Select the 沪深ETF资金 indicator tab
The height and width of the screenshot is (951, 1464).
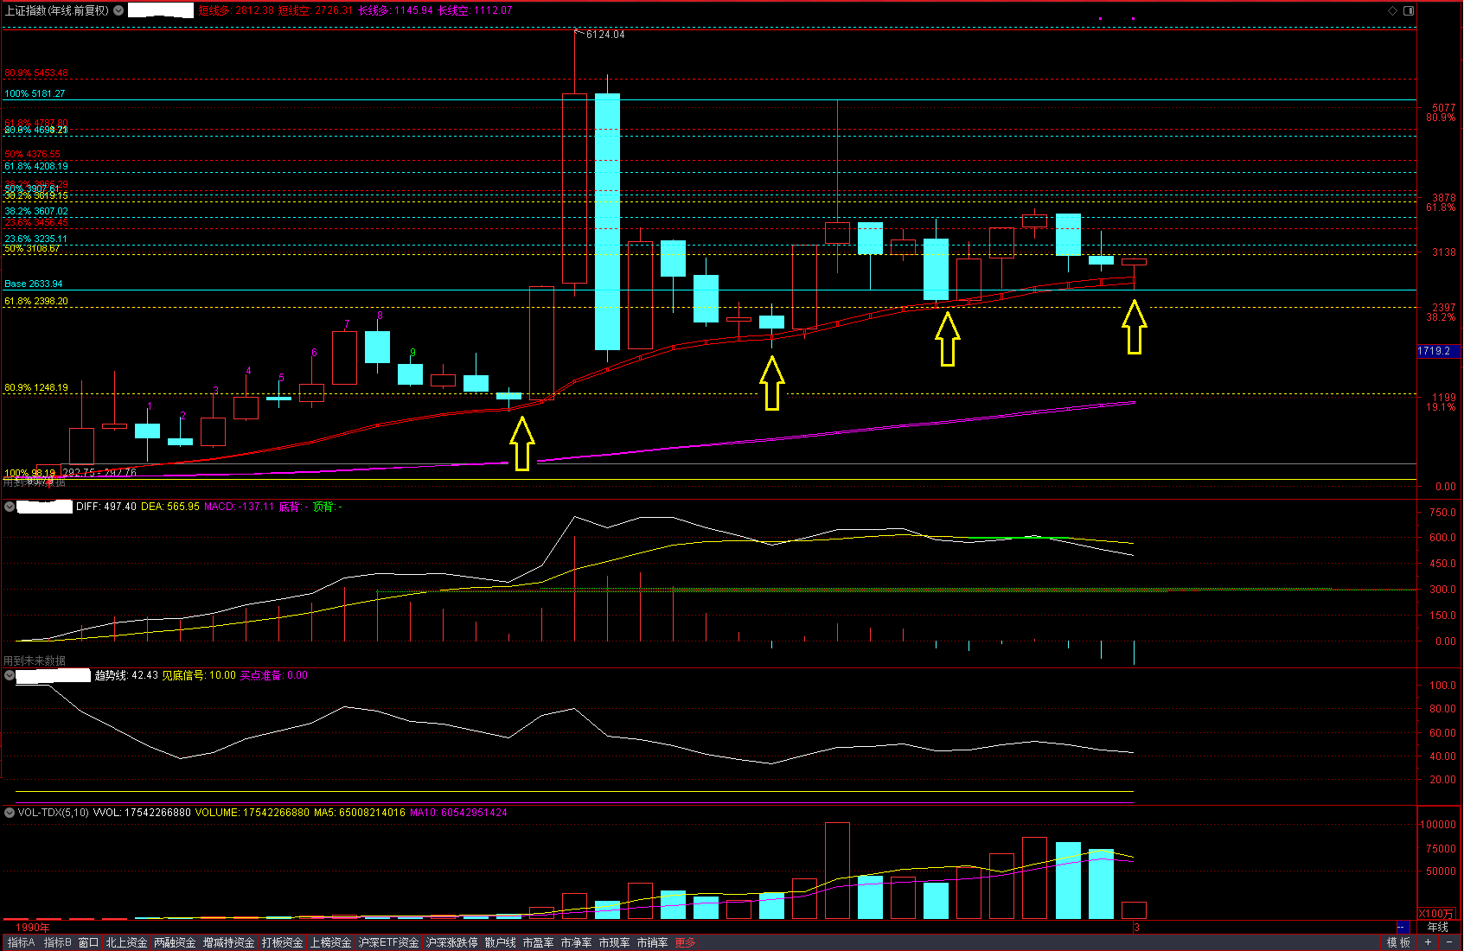pos(388,942)
